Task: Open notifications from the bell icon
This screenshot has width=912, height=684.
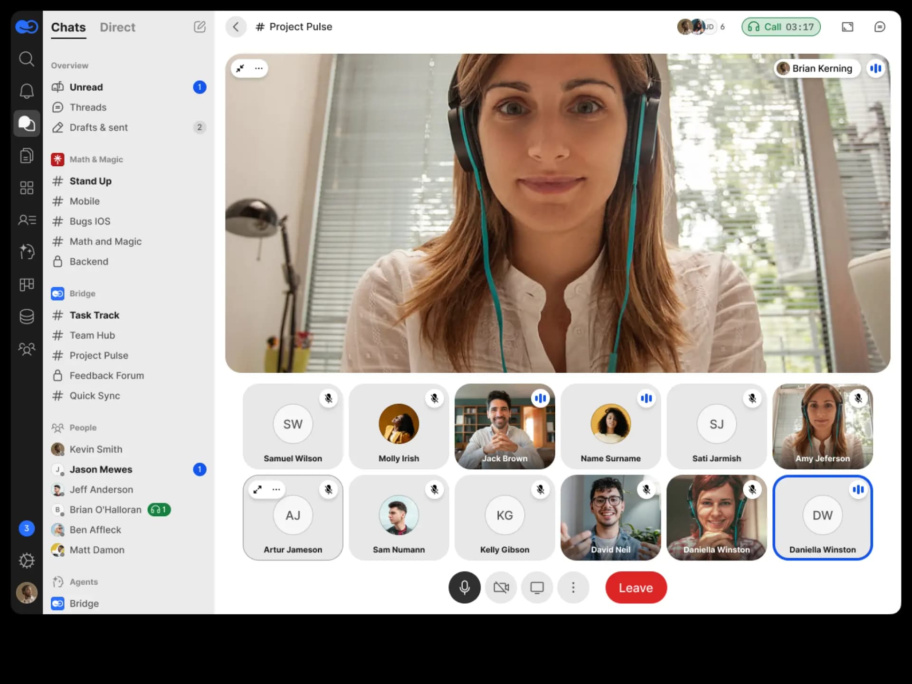Action: click(x=27, y=90)
